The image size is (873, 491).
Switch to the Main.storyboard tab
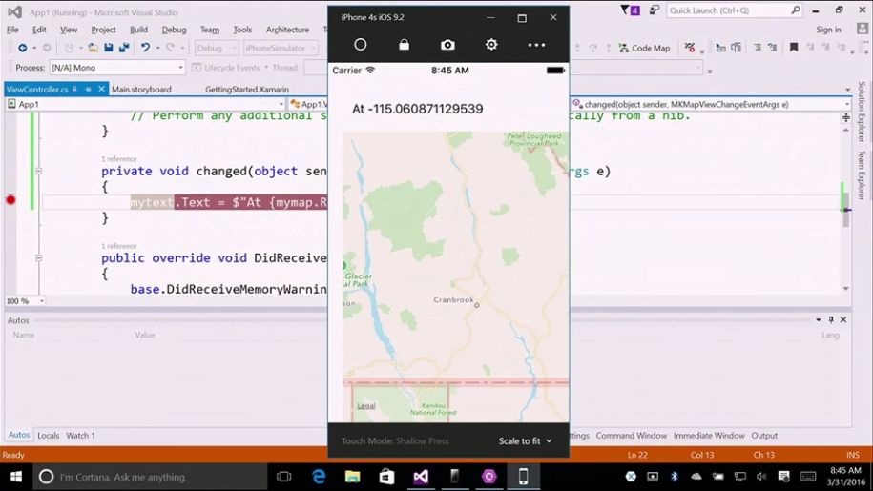(141, 90)
